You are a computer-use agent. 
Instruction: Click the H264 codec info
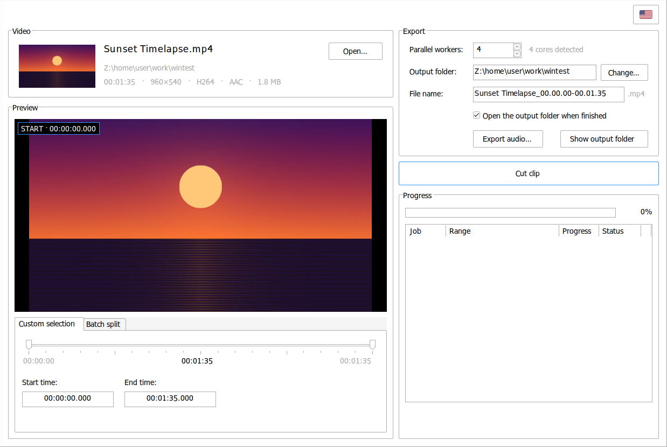click(x=205, y=82)
